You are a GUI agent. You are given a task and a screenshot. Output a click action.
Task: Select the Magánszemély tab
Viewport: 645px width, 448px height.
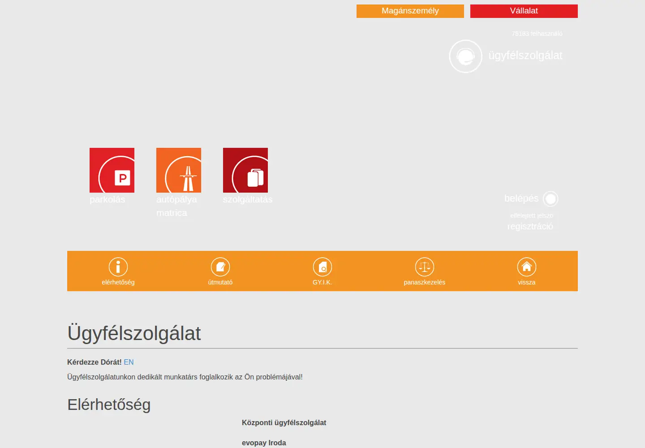click(x=410, y=11)
